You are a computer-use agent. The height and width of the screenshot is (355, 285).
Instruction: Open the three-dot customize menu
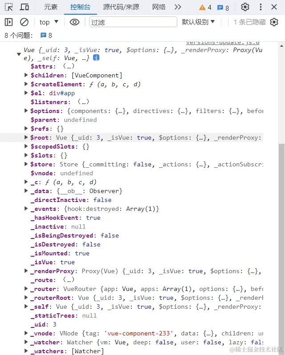coord(261,7)
